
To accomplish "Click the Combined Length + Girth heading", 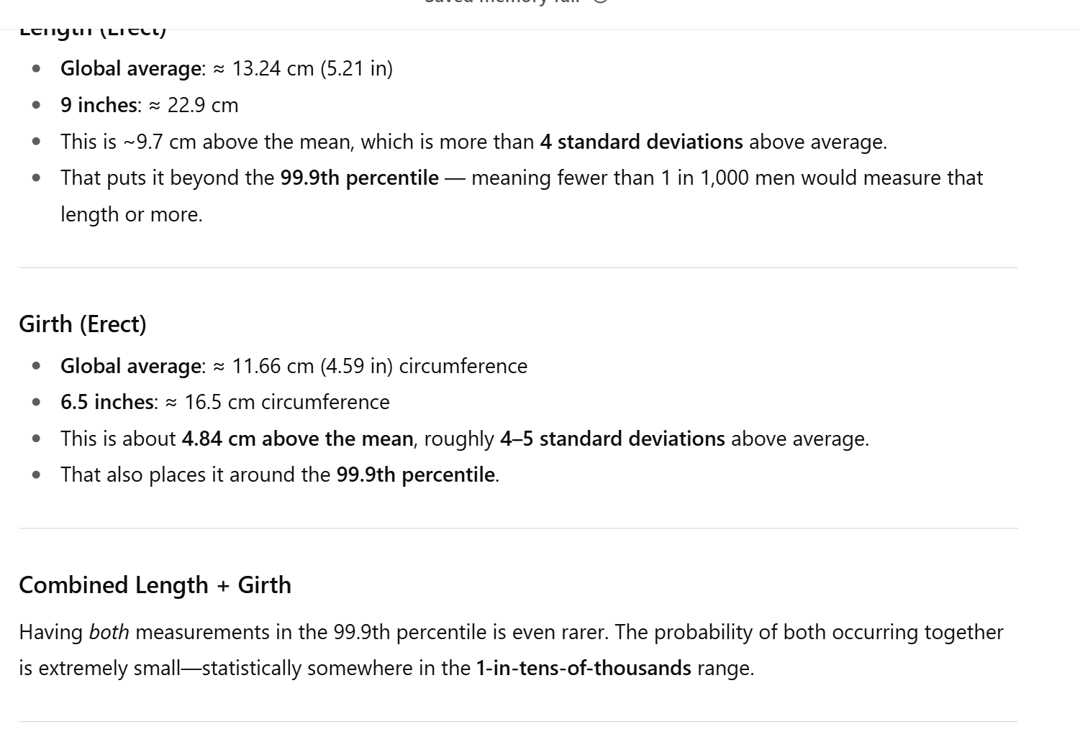I will click(155, 585).
